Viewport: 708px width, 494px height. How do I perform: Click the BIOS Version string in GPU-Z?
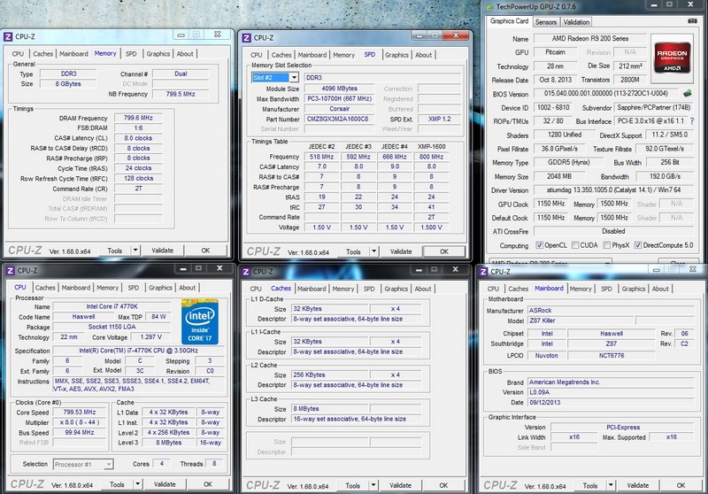[x=605, y=94]
